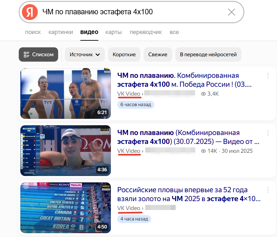Switch to the картинки tab

61,32
